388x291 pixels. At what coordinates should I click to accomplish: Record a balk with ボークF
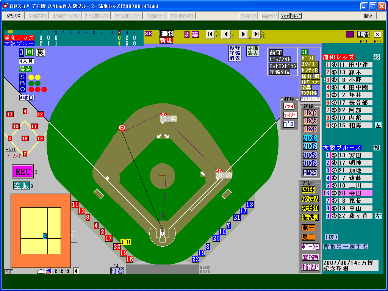pyautogui.click(x=310, y=247)
